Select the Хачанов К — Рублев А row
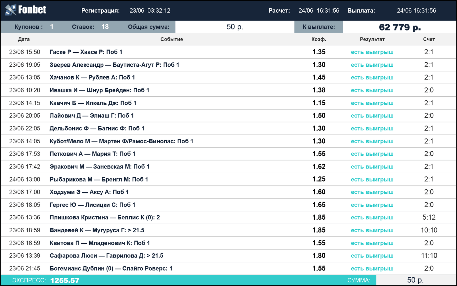This screenshot has height=286, width=457. pyautogui.click(x=228, y=78)
